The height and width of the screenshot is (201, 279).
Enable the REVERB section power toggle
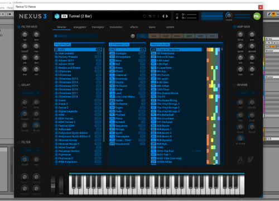234,85
